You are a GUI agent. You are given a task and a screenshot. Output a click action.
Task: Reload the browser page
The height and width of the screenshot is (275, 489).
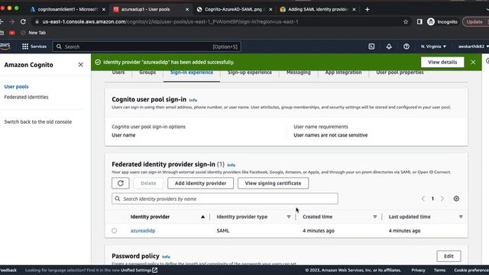(23, 21)
